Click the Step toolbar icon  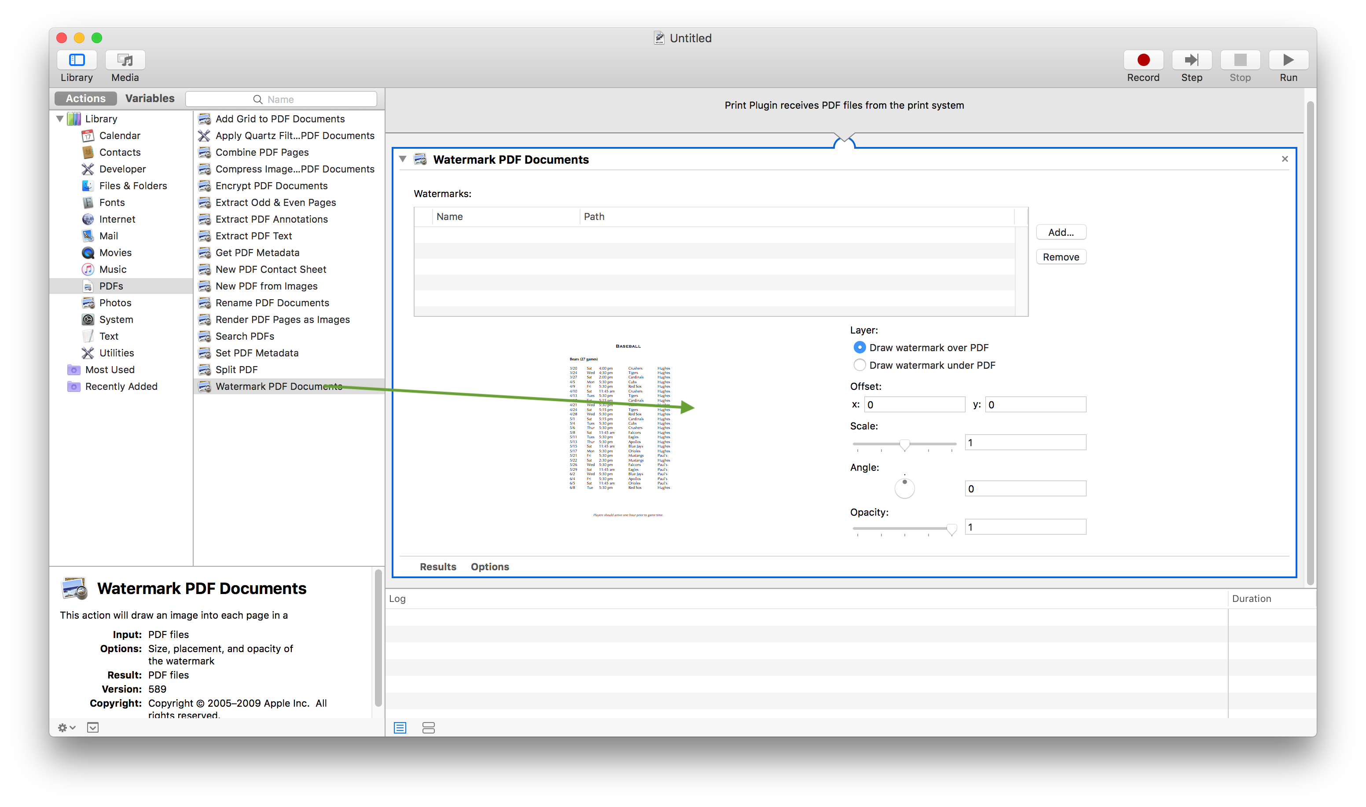(x=1191, y=60)
